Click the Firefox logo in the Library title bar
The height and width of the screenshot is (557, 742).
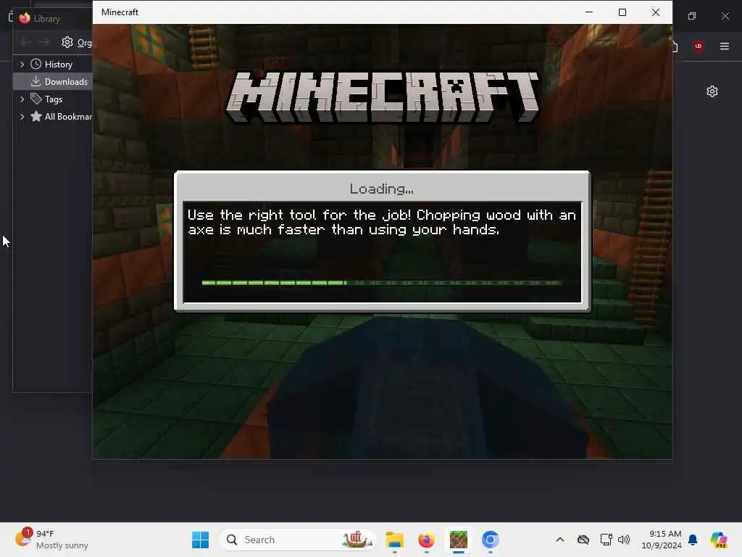point(25,18)
